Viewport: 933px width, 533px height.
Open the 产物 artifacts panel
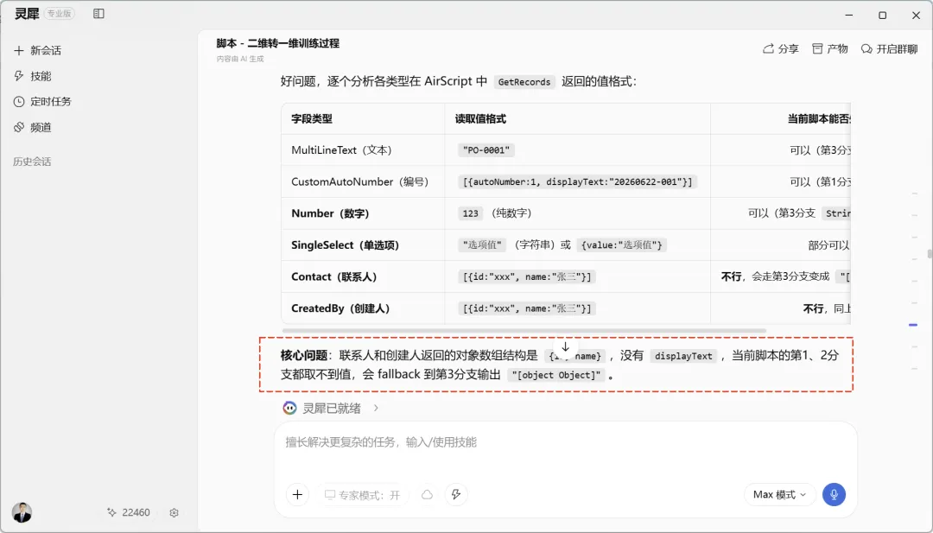point(830,48)
